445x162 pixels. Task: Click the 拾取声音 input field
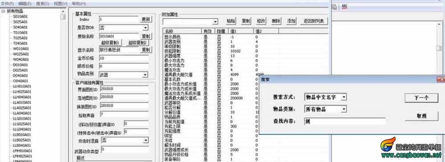click(x=124, y=115)
